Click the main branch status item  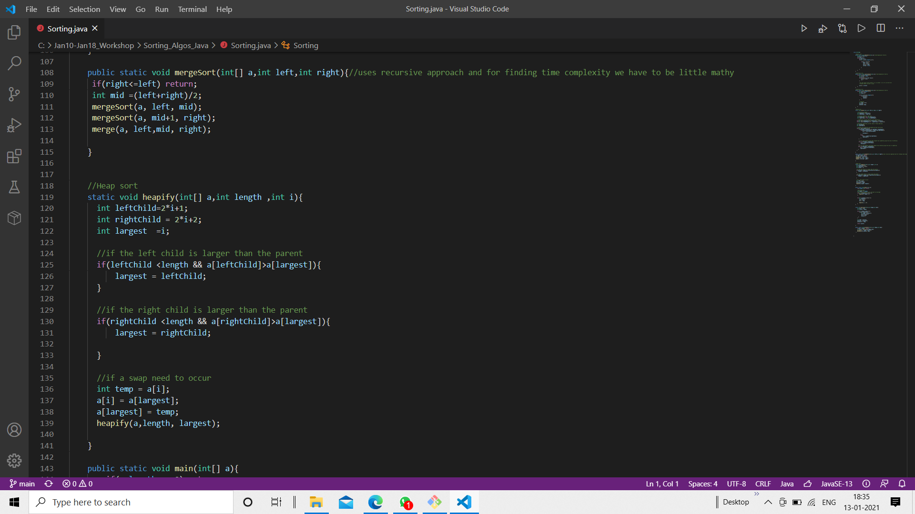(22, 484)
